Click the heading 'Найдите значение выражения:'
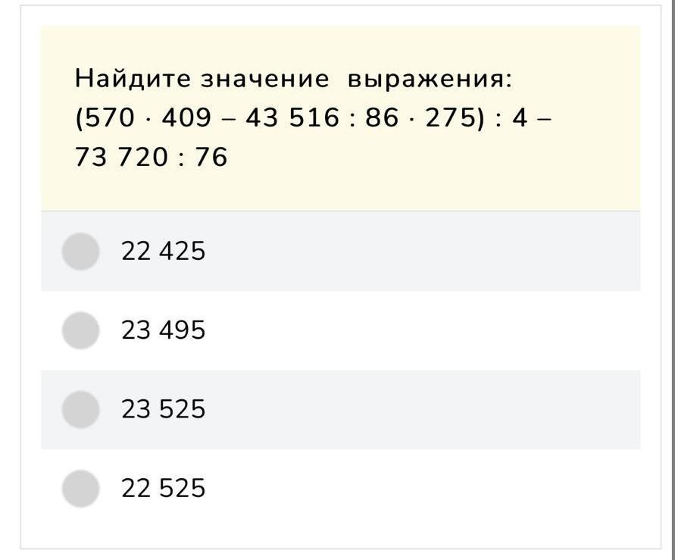The width and height of the screenshot is (675, 560). (x=293, y=79)
